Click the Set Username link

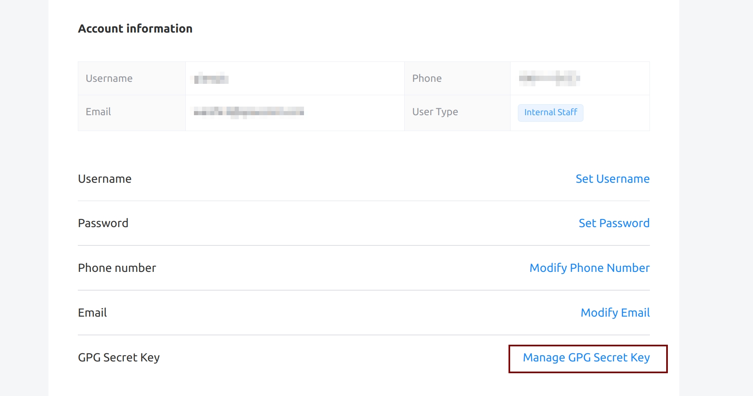612,179
